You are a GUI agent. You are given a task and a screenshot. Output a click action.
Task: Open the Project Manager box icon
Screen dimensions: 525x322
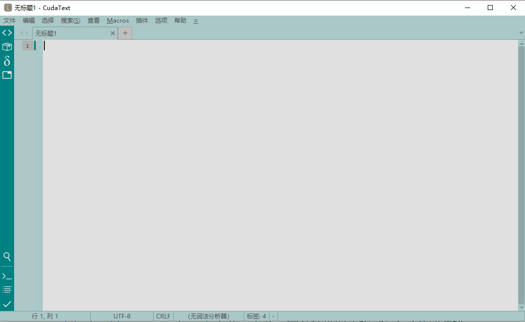click(7, 47)
